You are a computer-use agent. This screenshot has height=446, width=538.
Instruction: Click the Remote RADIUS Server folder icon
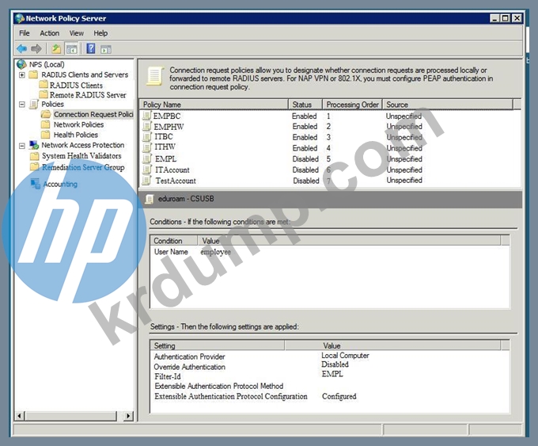tap(44, 94)
